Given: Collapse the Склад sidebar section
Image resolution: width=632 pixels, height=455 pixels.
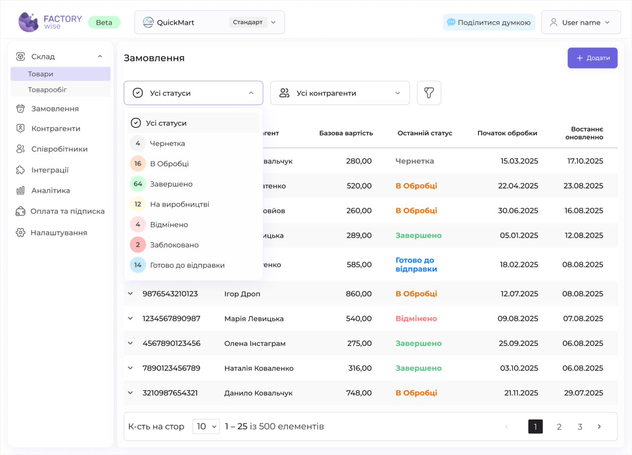Looking at the screenshot, I should 100,56.
